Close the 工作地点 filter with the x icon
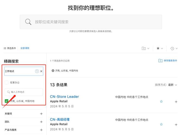Screen dimensions: 193x135 click(41, 71)
